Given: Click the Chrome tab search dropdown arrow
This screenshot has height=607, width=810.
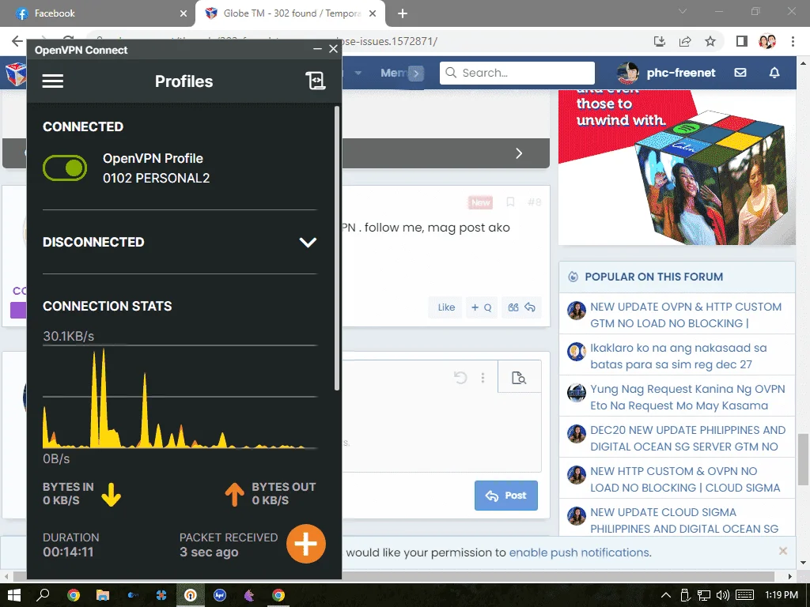Looking at the screenshot, I should click(683, 11).
